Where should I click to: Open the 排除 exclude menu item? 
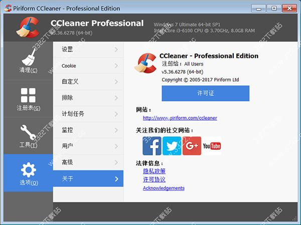click(88, 98)
